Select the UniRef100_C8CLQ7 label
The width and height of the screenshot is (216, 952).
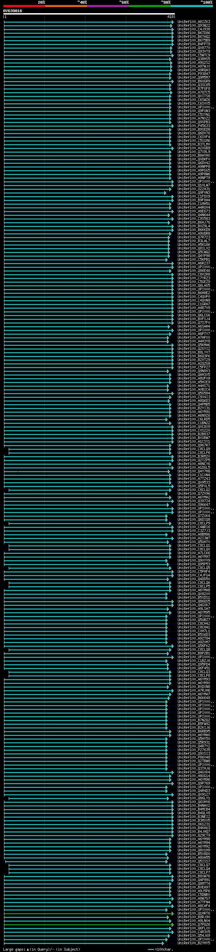(x=194, y=865)
